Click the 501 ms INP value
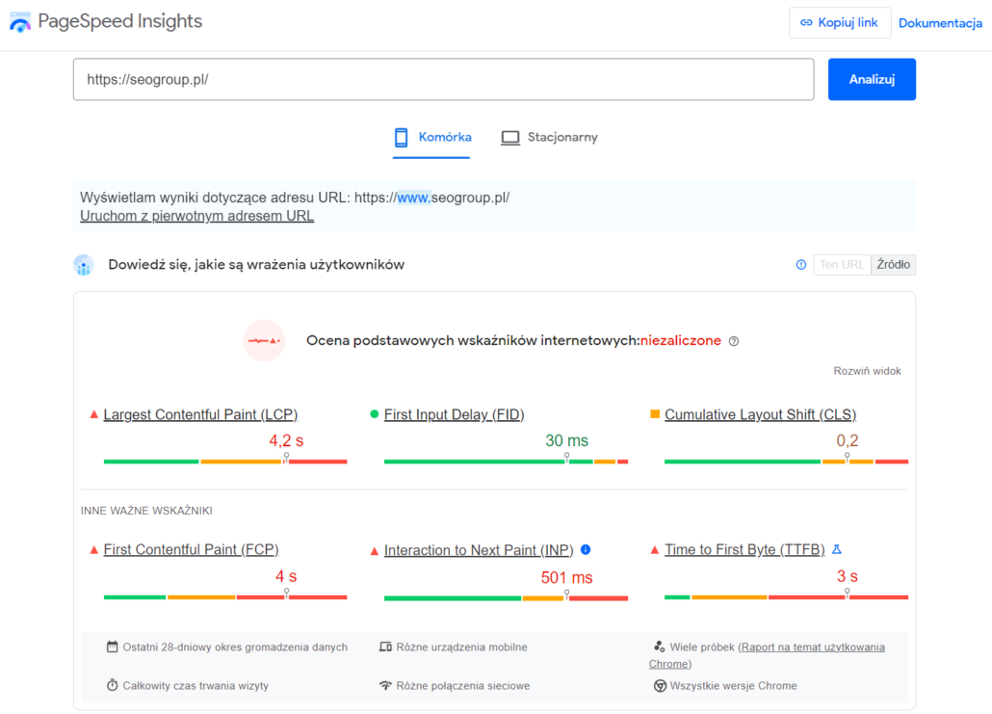This screenshot has height=714, width=992. pos(567,577)
